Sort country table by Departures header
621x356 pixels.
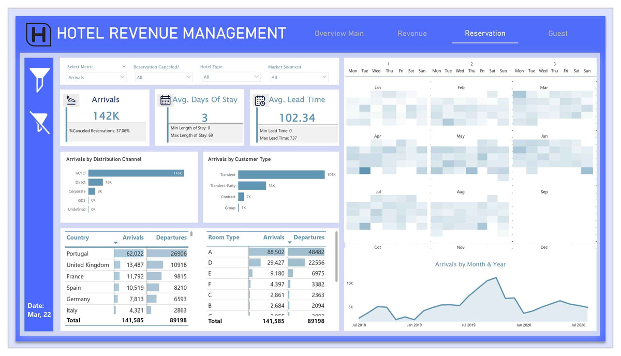[x=171, y=238]
